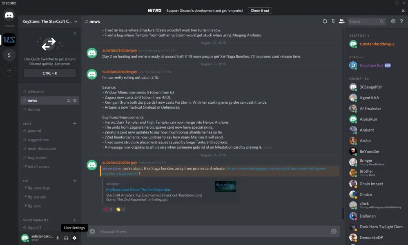Add a server with plus icon
The width and height of the screenshot is (408, 245).
pyautogui.click(x=9, y=71)
